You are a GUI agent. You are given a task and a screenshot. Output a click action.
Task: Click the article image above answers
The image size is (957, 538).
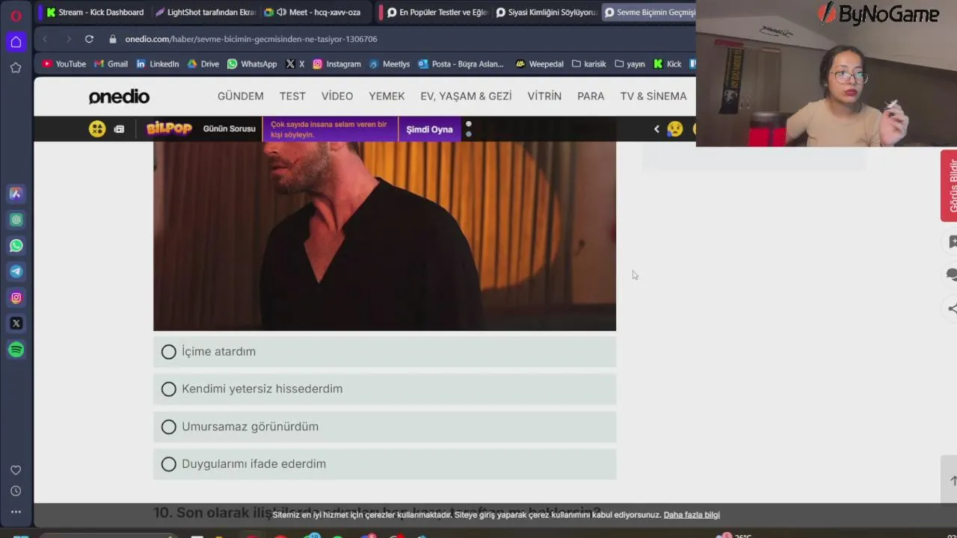384,236
